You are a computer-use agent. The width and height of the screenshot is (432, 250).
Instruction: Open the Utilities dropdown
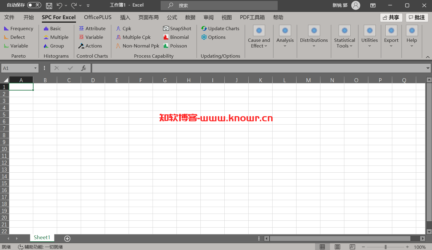369,37
